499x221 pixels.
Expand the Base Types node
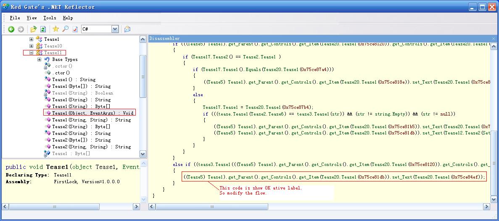point(39,60)
